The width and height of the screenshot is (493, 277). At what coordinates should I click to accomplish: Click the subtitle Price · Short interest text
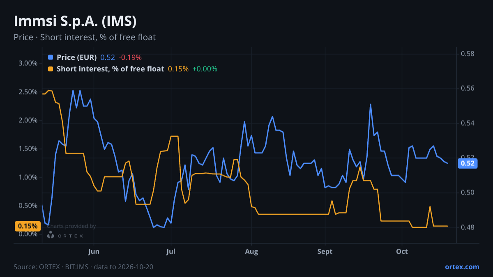click(85, 37)
